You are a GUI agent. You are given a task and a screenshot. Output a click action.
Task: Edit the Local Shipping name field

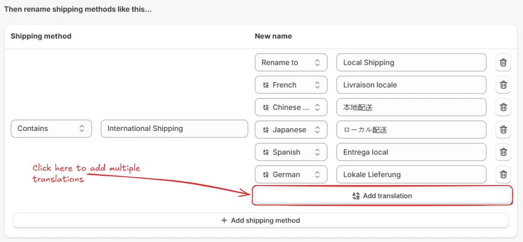tap(411, 63)
